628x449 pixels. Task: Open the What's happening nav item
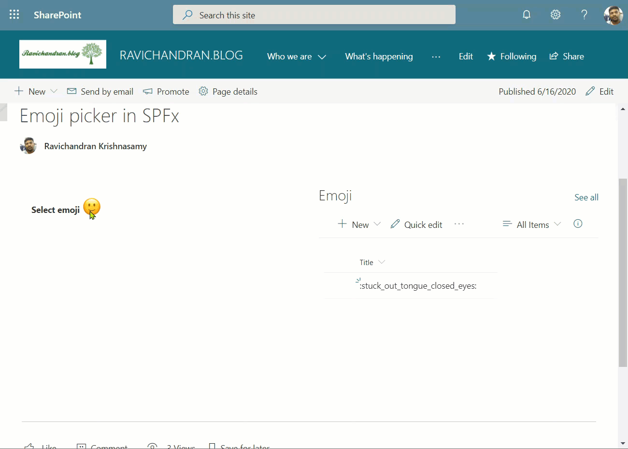click(379, 56)
